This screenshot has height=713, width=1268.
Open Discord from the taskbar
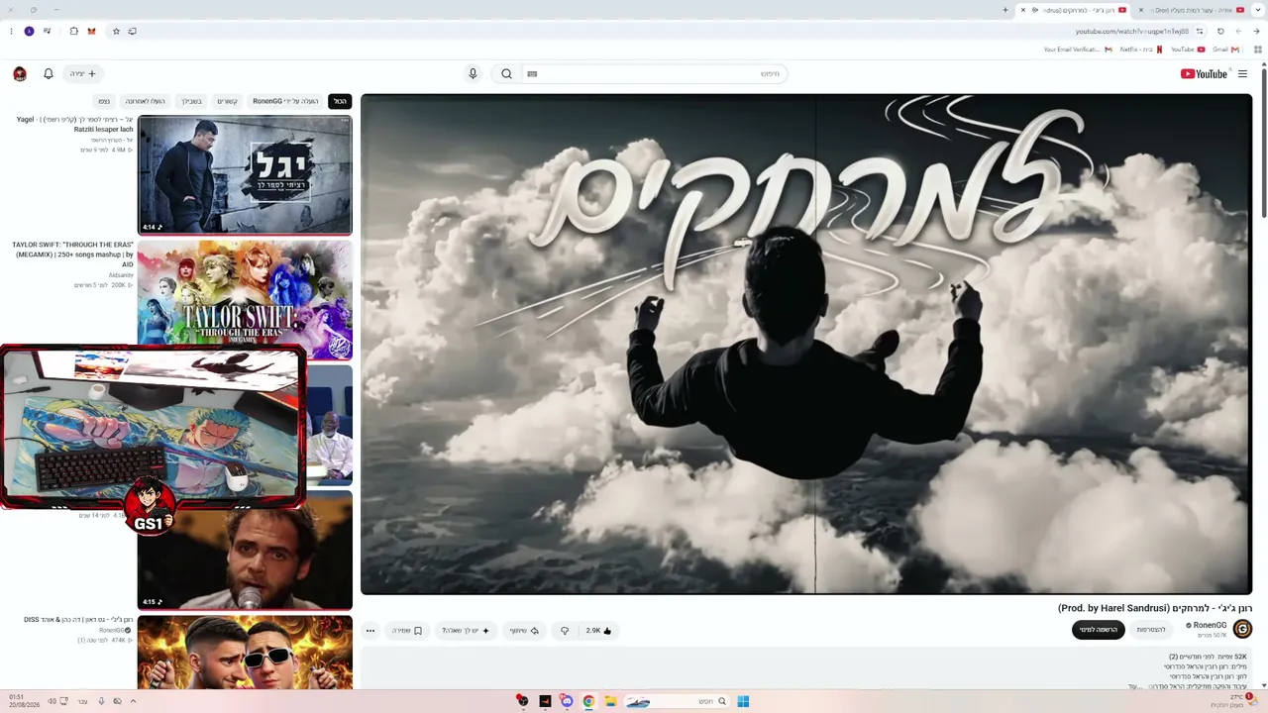click(x=567, y=701)
